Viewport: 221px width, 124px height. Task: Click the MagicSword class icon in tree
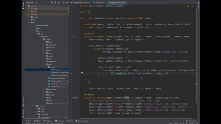[52, 70]
